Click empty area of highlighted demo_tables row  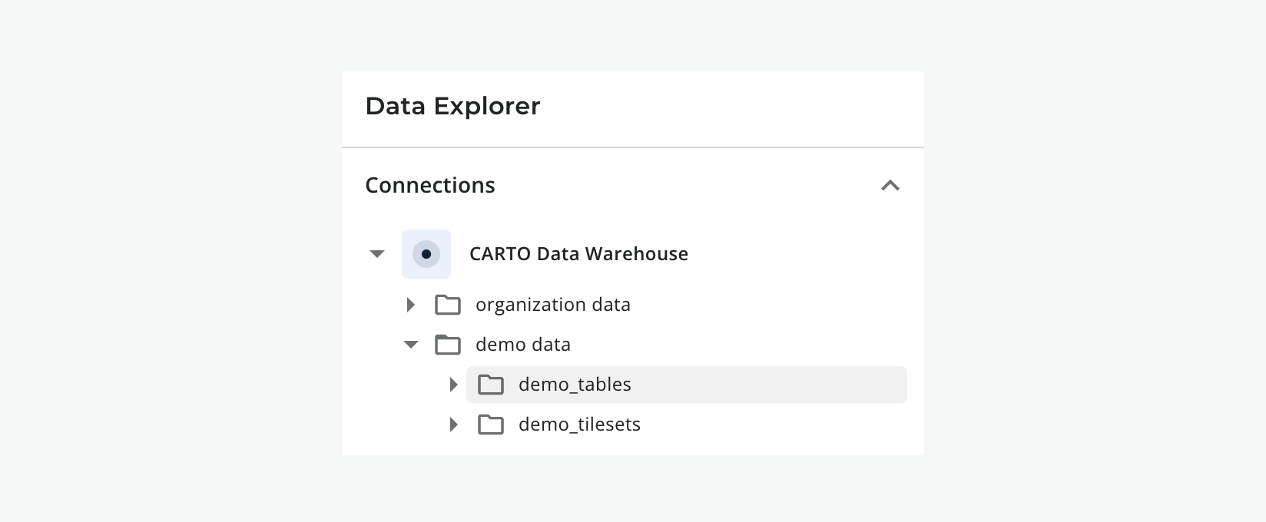click(x=768, y=385)
